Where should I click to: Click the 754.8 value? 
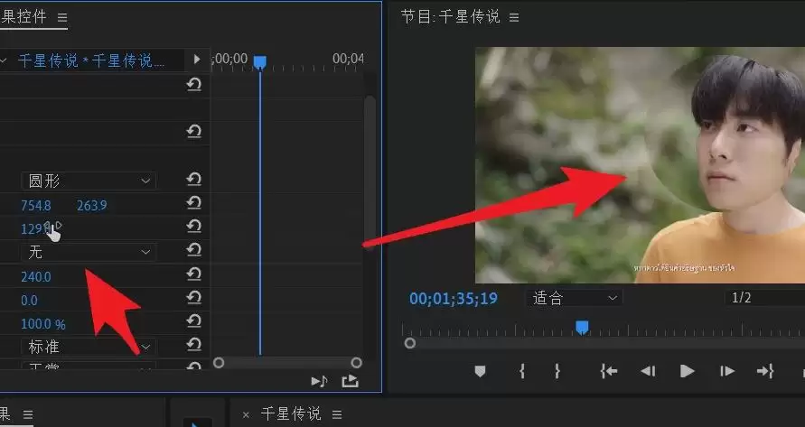[x=36, y=206]
